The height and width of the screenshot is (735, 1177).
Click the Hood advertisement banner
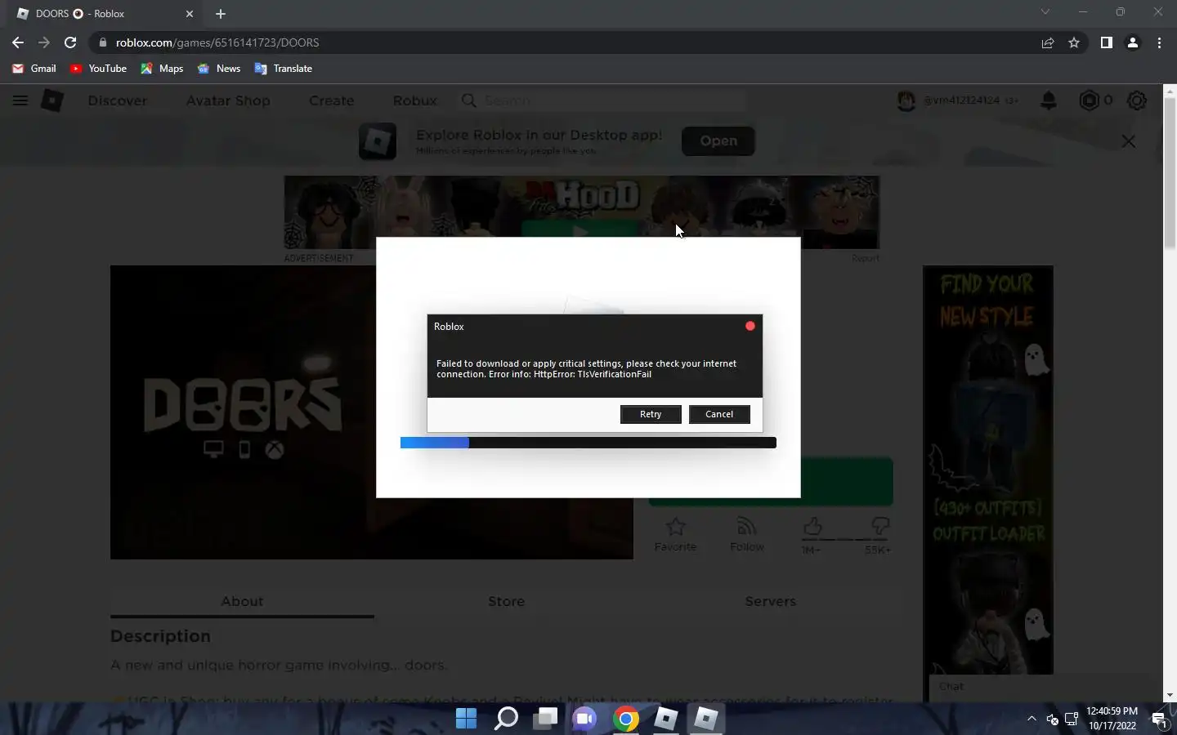[582, 212]
